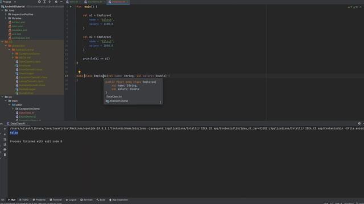Collapse the kotlin source folder
Image resolution: width=364 pixels, height=204 pixels.
pos(10,105)
